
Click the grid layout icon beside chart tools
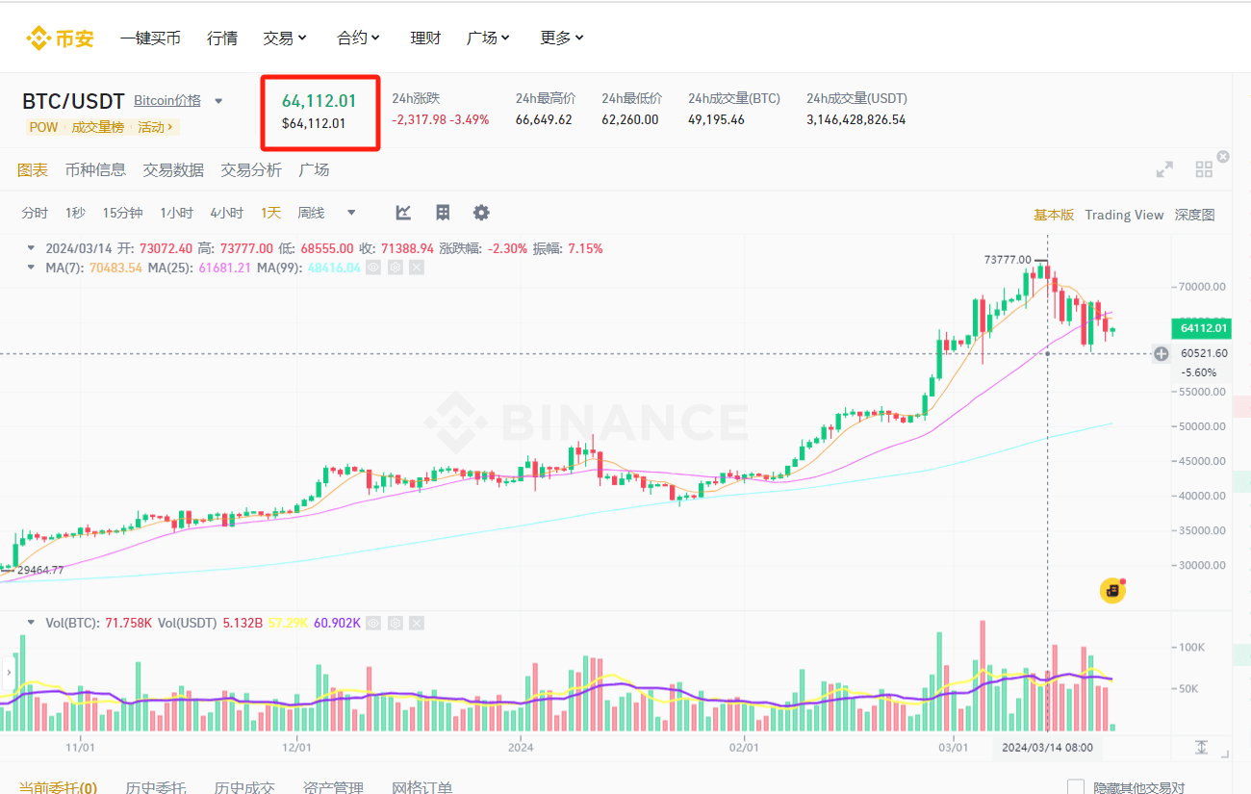click(443, 213)
